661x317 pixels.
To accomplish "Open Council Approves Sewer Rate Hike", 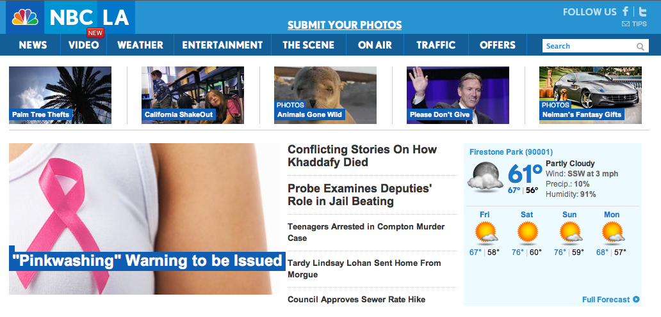I will (356, 299).
